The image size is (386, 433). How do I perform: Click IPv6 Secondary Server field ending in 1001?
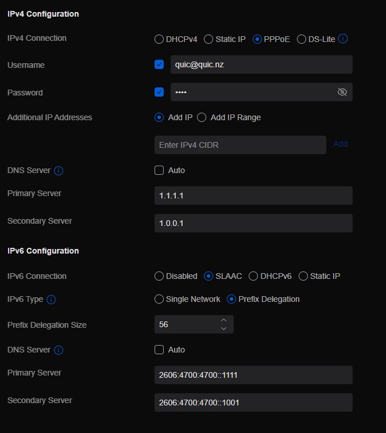point(253,403)
